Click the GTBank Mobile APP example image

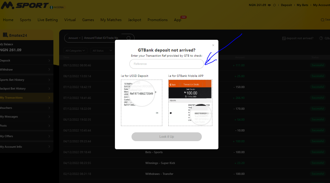coord(190,103)
